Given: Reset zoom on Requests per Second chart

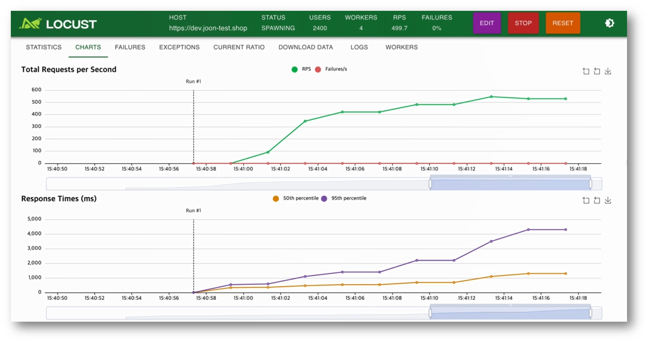Looking at the screenshot, I should click(x=597, y=71).
